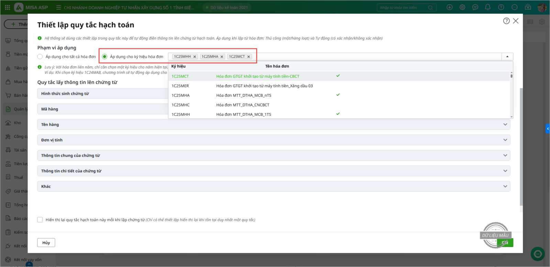
Task: Tick 'Hiển thị lại quy tắc hạch toán' checkbox
Action: [40, 220]
